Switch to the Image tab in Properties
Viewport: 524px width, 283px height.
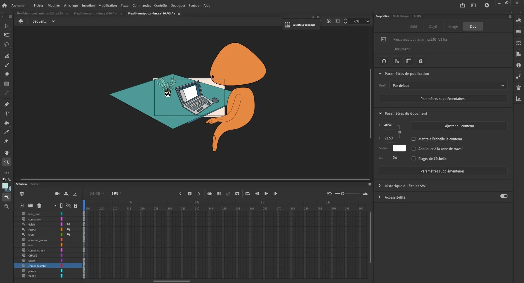(x=453, y=26)
